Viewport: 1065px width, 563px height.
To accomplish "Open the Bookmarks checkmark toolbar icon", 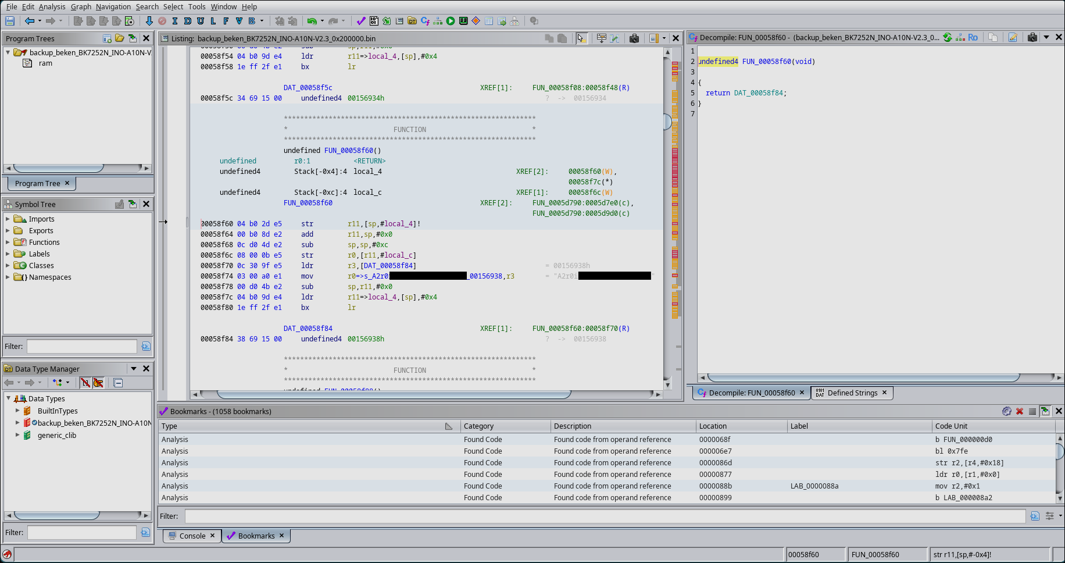I will (x=361, y=21).
